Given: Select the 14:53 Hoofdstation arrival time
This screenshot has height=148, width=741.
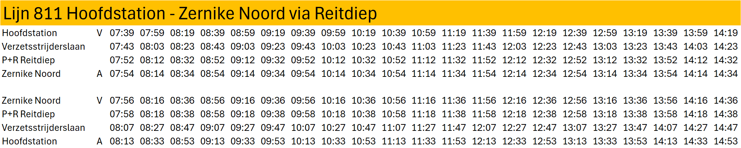Looking at the screenshot, I should click(726, 141).
